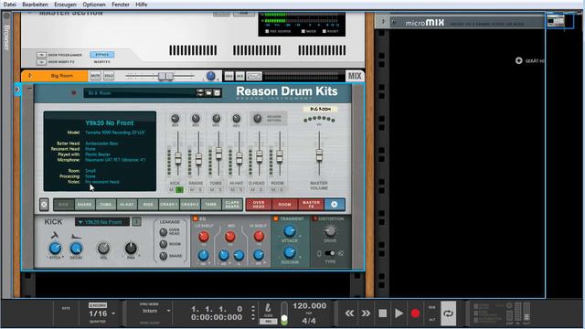Click the Kick Pitch knob
This screenshot has height=329, width=585.
(x=55, y=248)
